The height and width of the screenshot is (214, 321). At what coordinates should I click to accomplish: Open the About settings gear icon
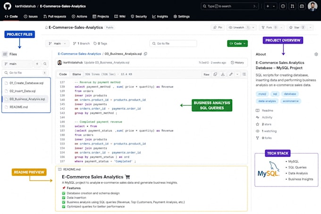click(316, 54)
